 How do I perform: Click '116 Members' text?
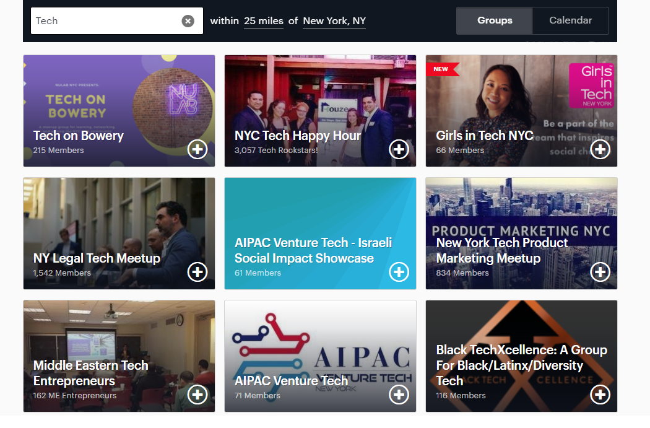tap(461, 396)
